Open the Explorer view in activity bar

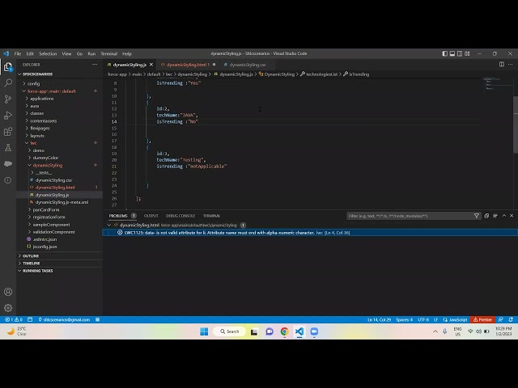[x=8, y=67]
